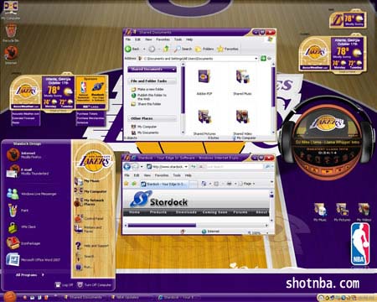Click Turn Off Computer button
The height and width of the screenshot is (302, 377).
click(x=95, y=284)
